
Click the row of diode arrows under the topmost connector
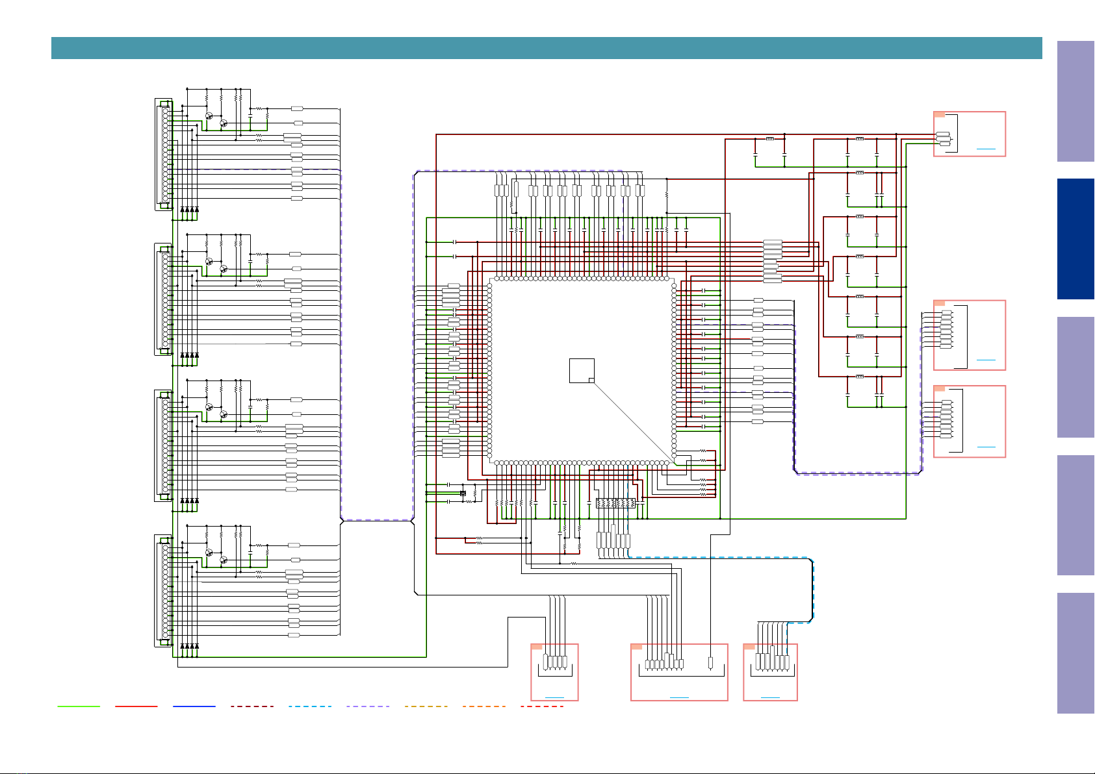coord(188,210)
